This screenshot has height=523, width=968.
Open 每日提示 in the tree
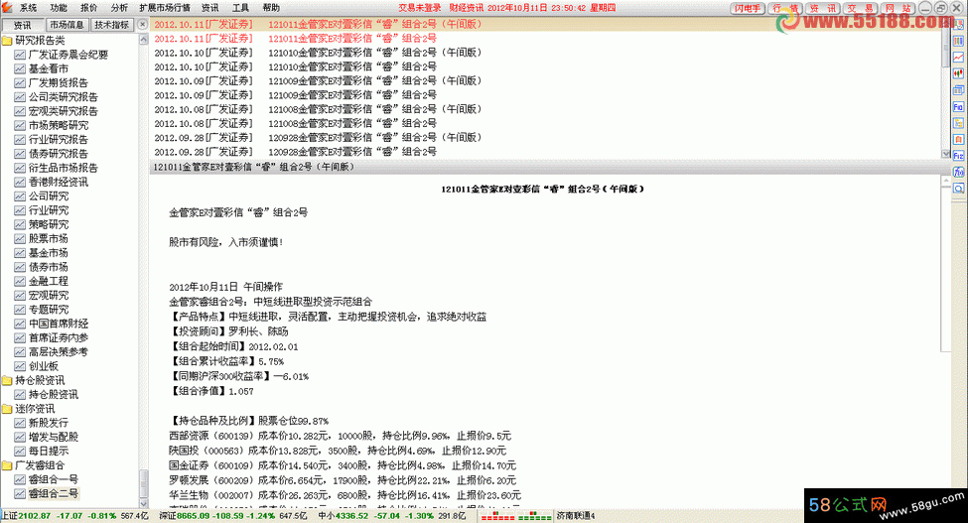(49, 451)
